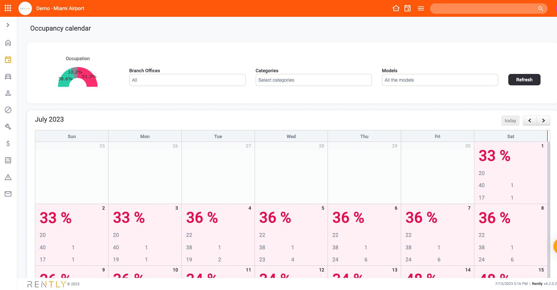Go to the next month
Screen dimensions: 557x290
544,121
